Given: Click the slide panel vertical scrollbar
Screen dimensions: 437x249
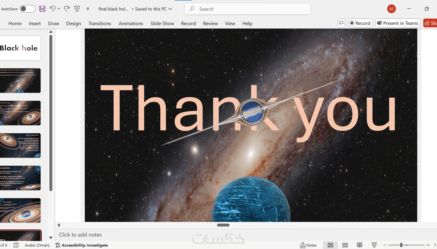Looking at the screenshot, I should [x=51, y=113].
